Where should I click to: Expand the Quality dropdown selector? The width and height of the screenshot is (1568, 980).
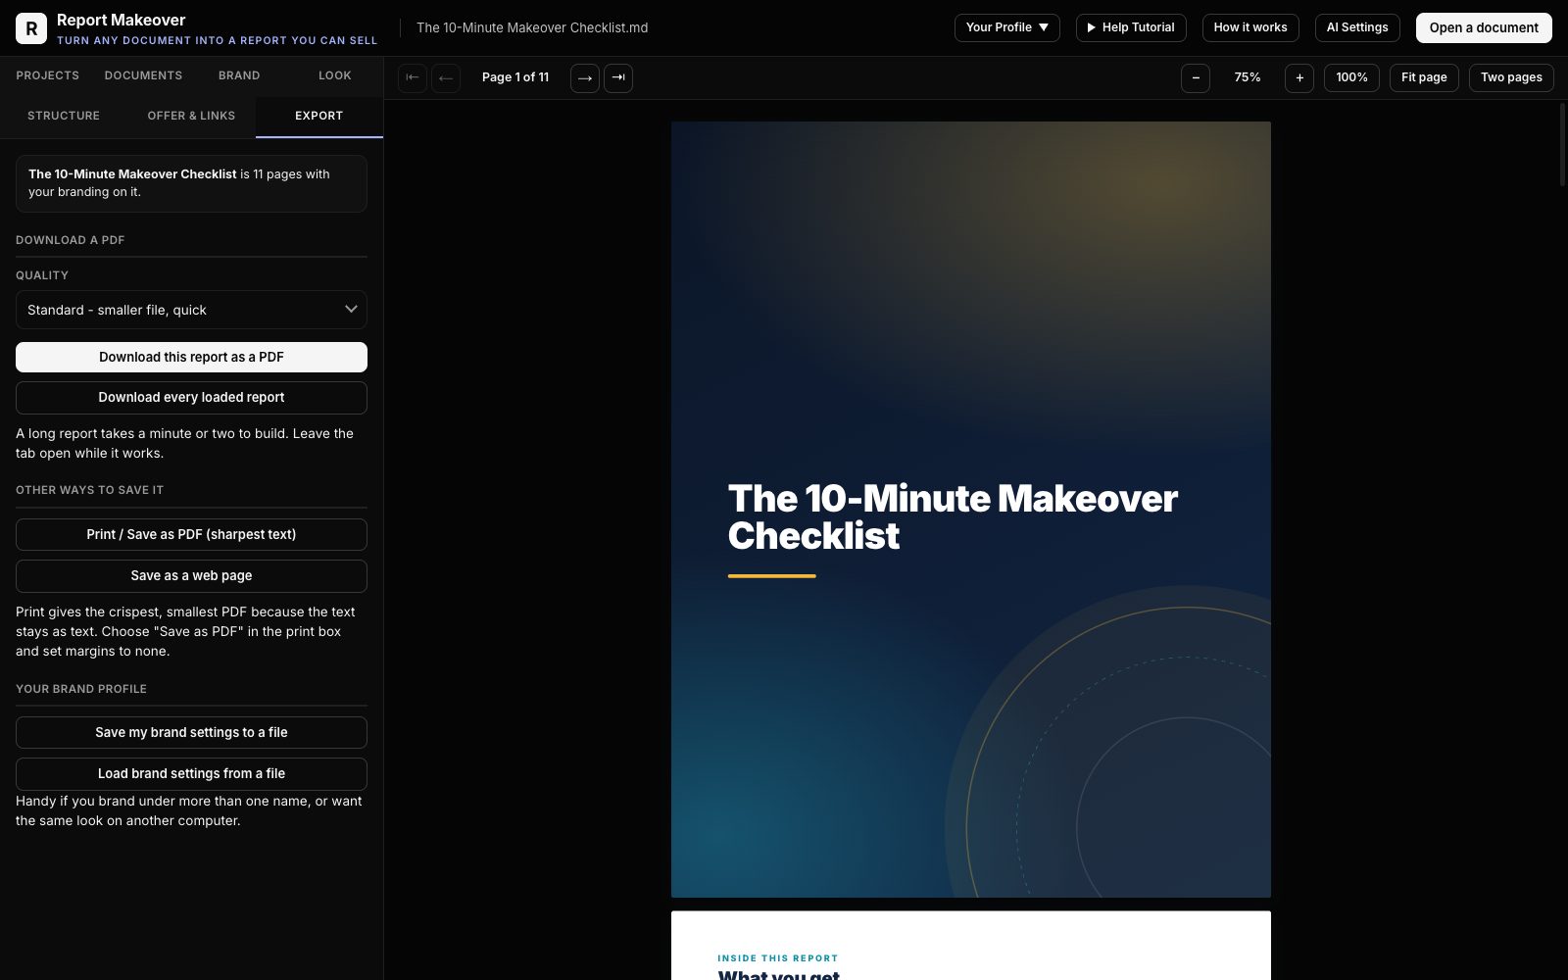(191, 310)
